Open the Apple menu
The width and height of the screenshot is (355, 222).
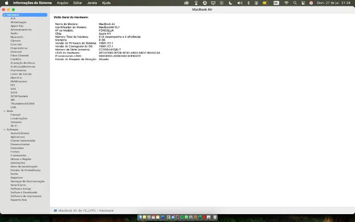coord(6,3)
